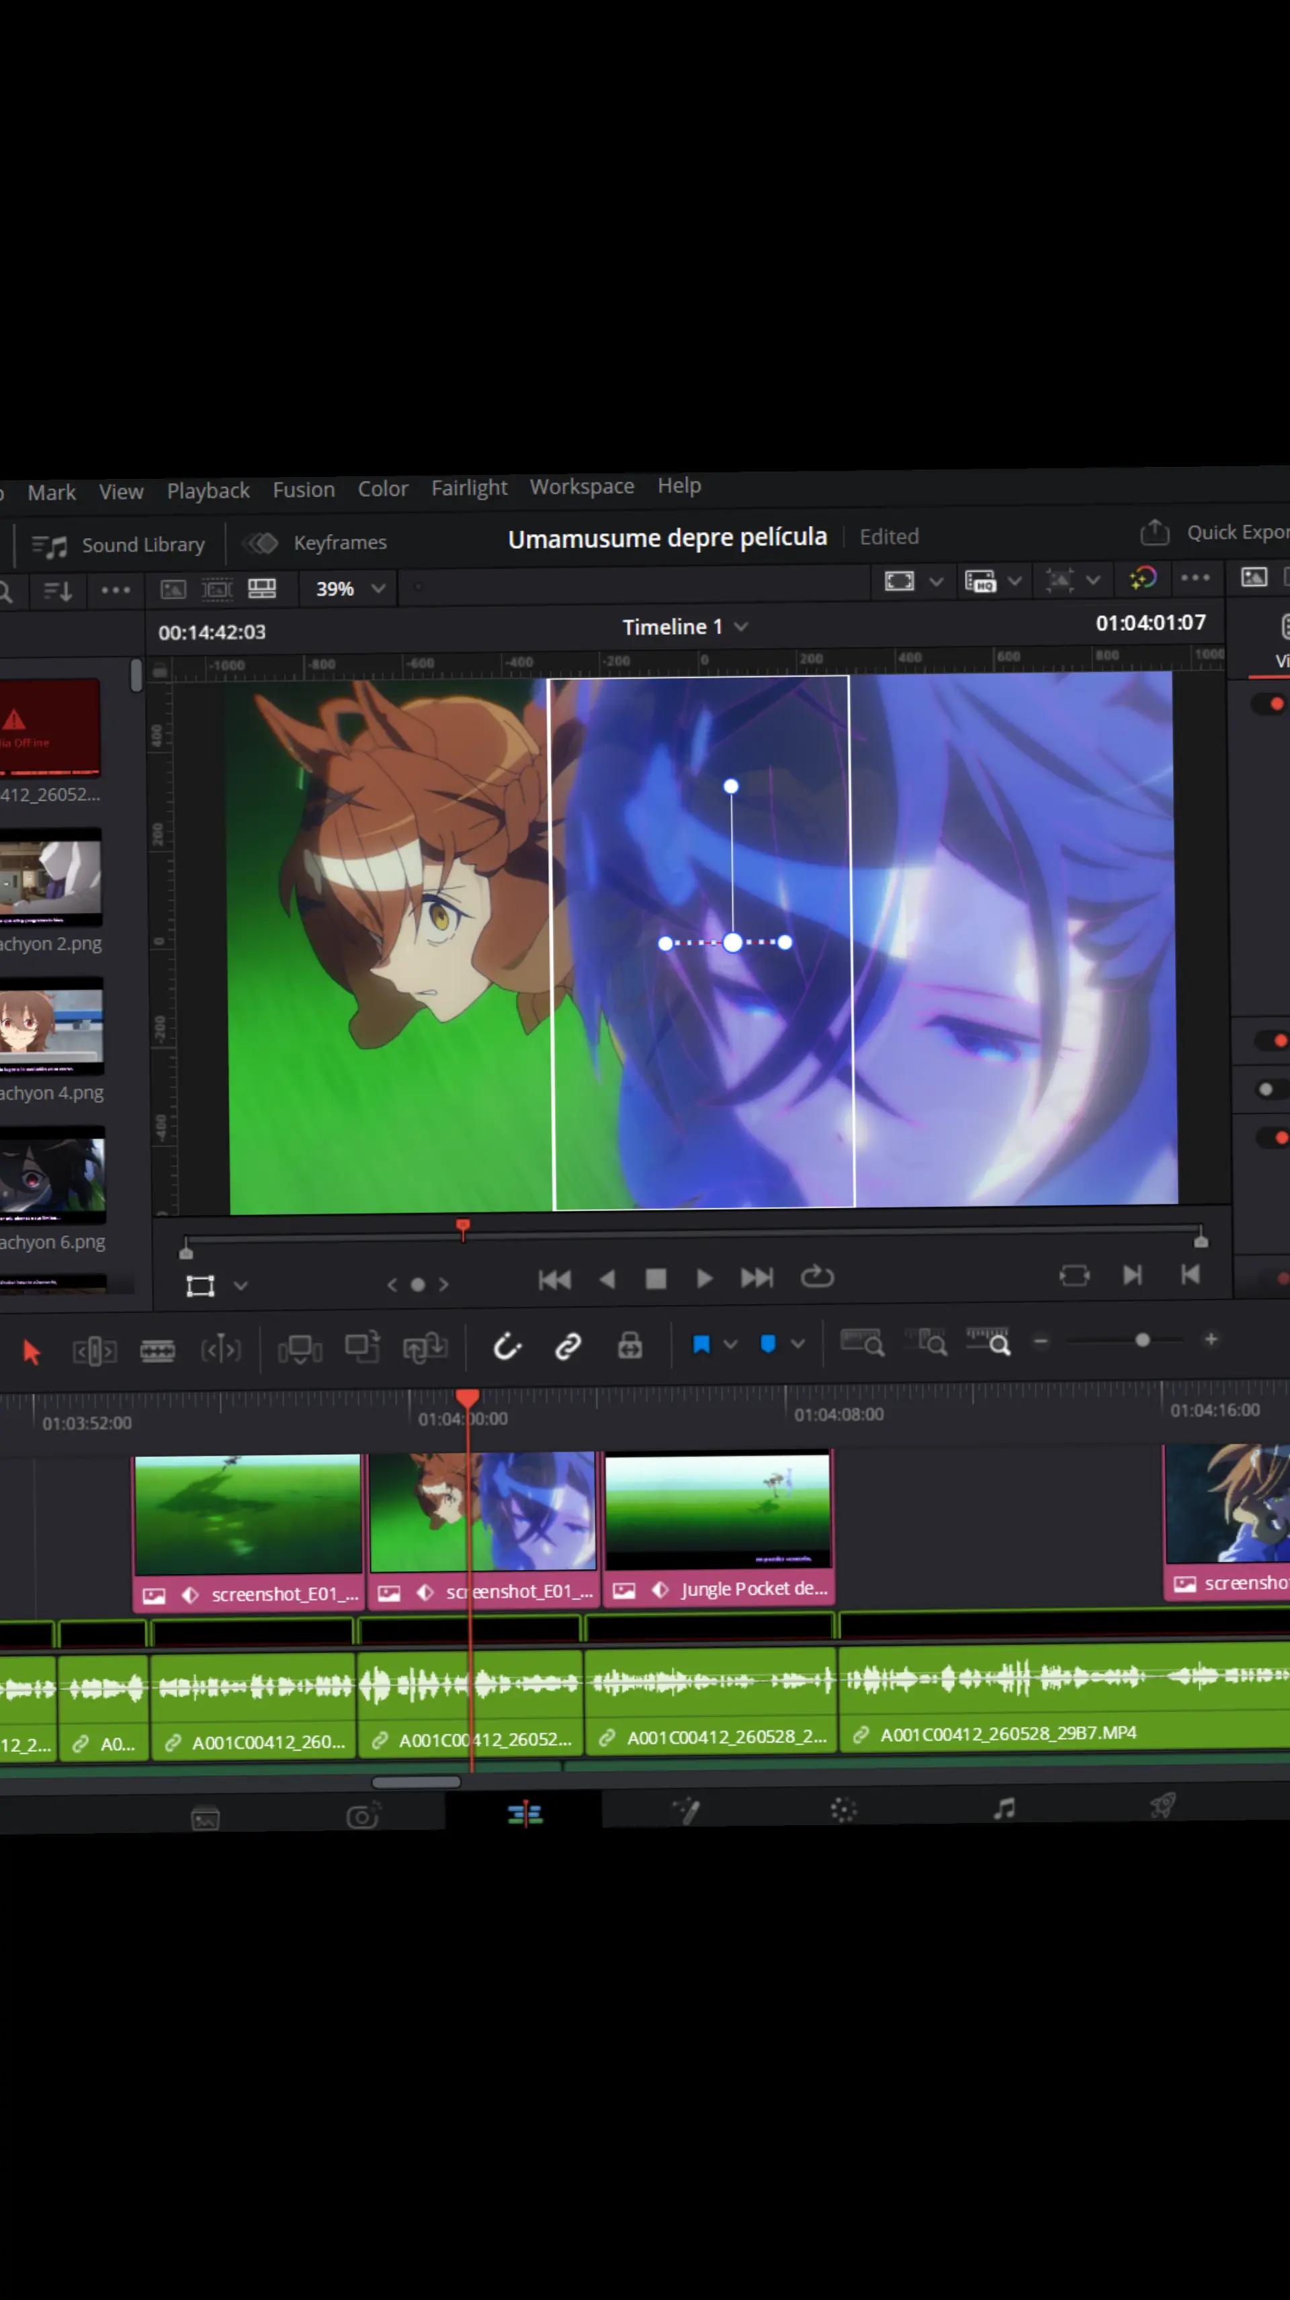The height and width of the screenshot is (2300, 1290).
Task: Open the View menu
Action: [x=122, y=492]
